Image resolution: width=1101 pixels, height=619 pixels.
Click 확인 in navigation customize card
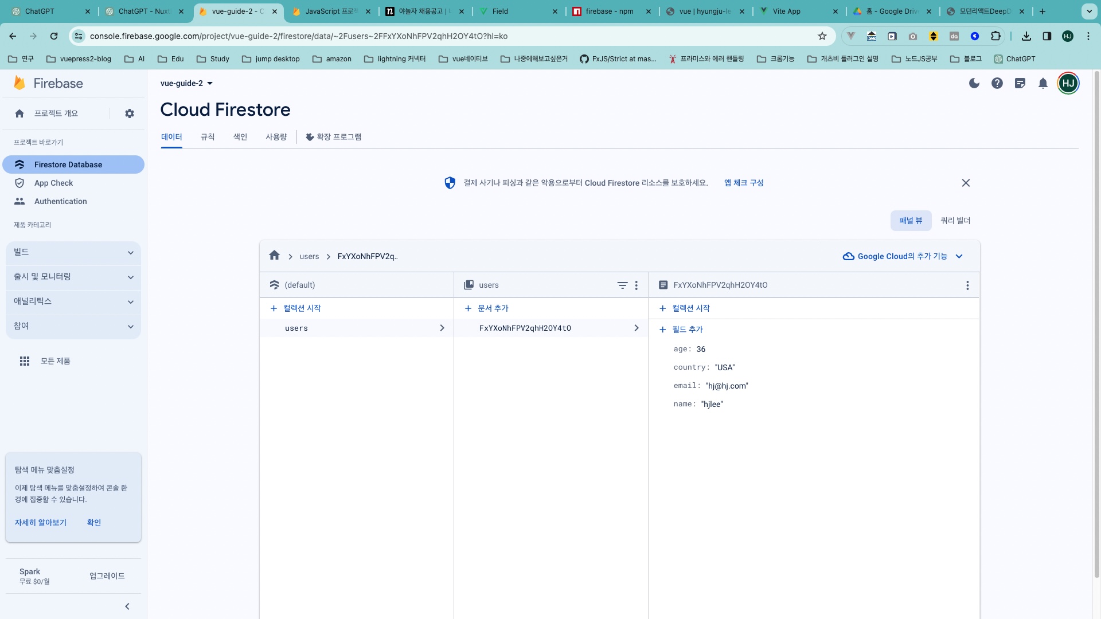click(94, 523)
